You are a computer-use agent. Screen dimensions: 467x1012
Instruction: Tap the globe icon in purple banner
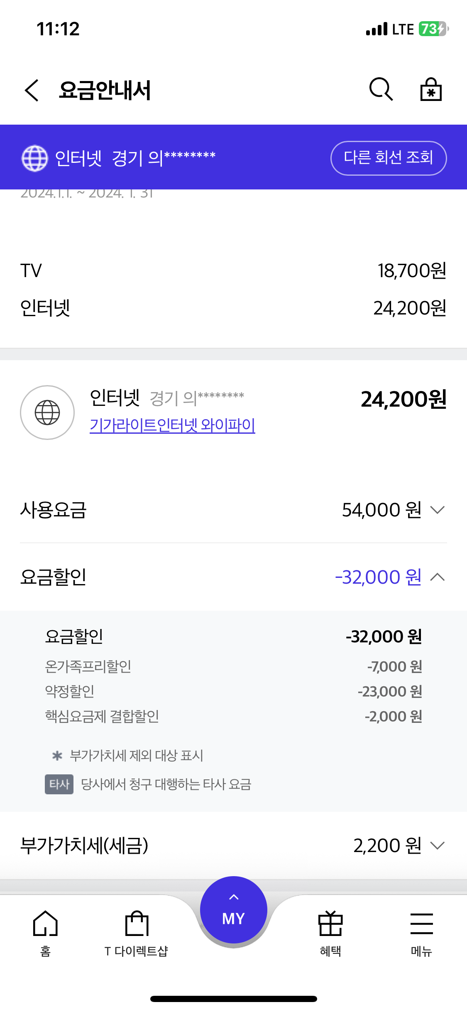[x=35, y=158]
